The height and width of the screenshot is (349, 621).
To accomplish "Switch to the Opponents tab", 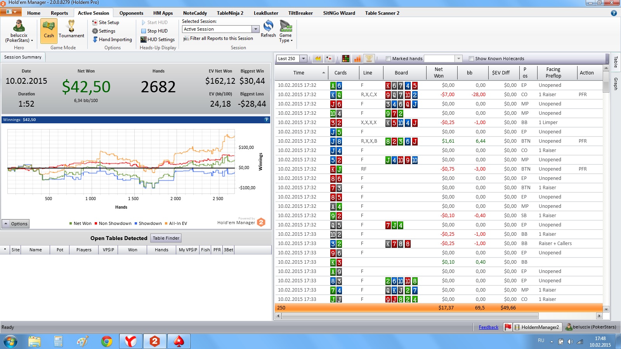I will (x=131, y=13).
